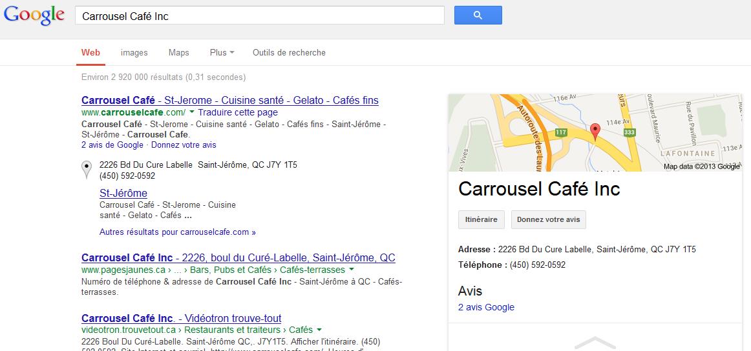
Task: Open dropdown arrow next to carrouselcafe.com URL
Action: 191,112
